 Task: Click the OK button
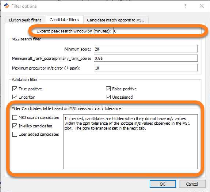tap(163, 184)
